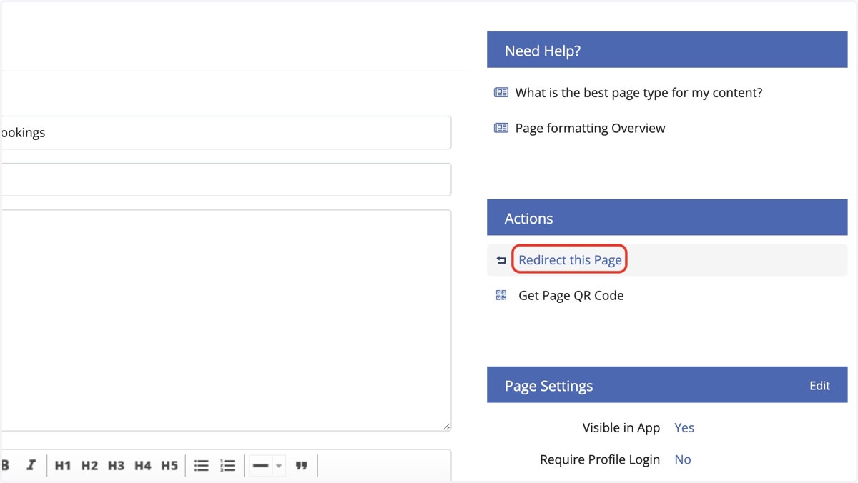Toggle italic formatting in editor toolbar
Screen dimensions: 858x483
pyautogui.click(x=31, y=465)
